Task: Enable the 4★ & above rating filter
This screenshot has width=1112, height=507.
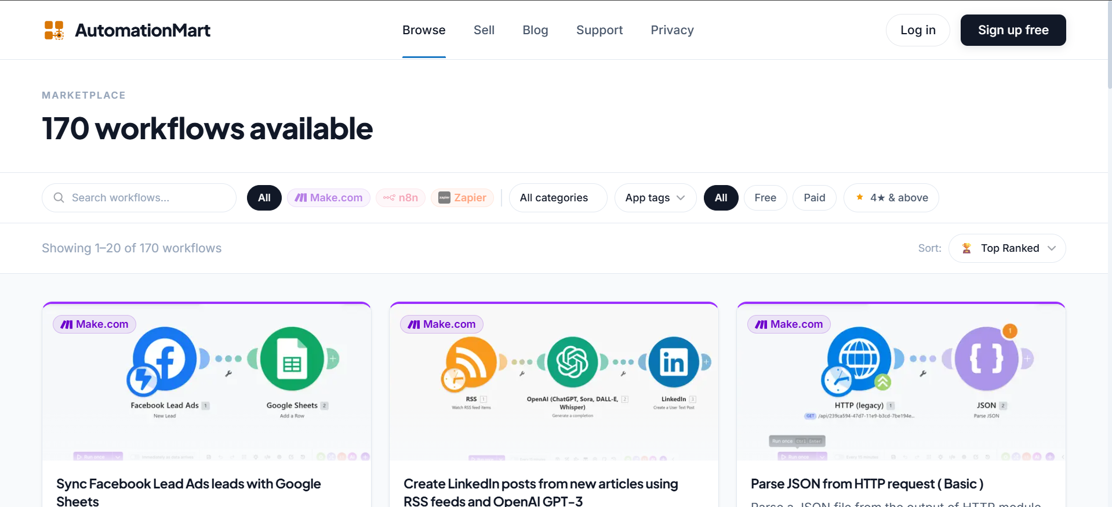Action: [891, 198]
